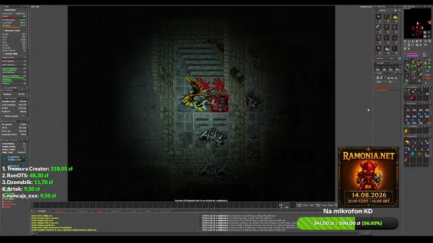Click the plus icon in the Autoloot header
This screenshot has height=243, width=433.
pos(395,10)
